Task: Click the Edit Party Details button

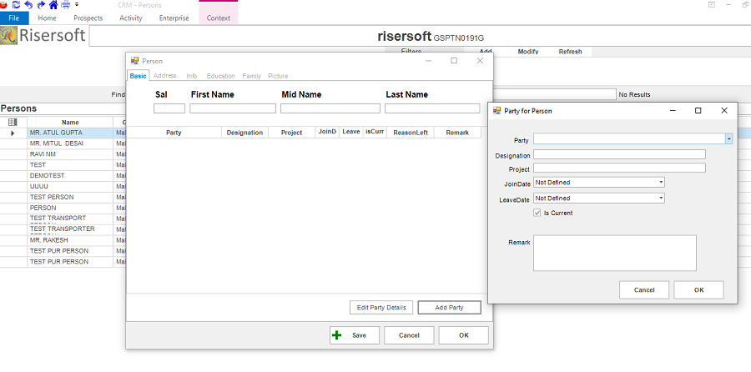Action: pyautogui.click(x=381, y=308)
